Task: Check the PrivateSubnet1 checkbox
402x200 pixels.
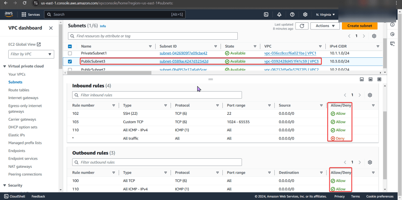Action: [70, 53]
